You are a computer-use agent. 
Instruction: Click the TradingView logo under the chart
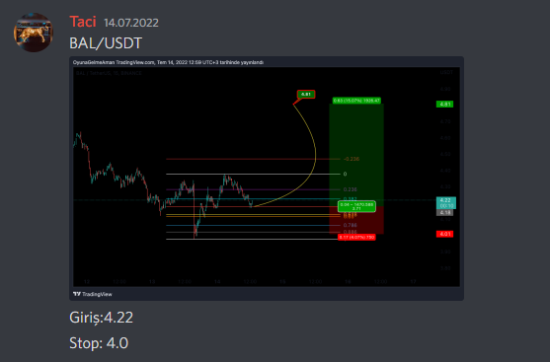(93, 294)
